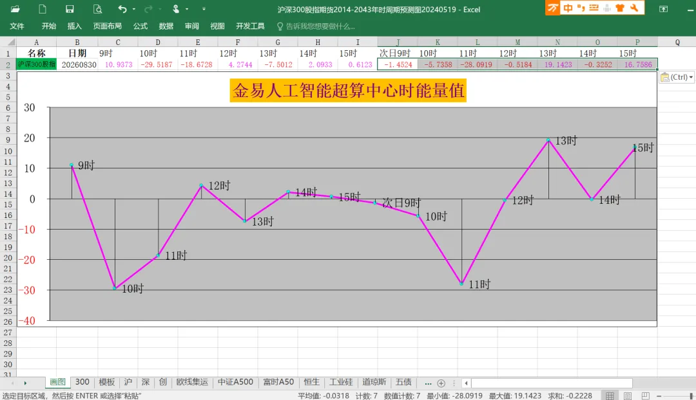Click the zoom out minus button
The height and width of the screenshot is (400, 696).
[x=659, y=395]
